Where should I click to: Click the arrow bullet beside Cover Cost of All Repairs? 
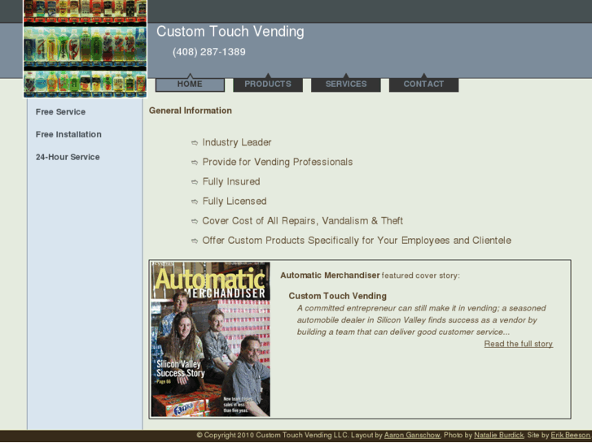[x=195, y=221]
